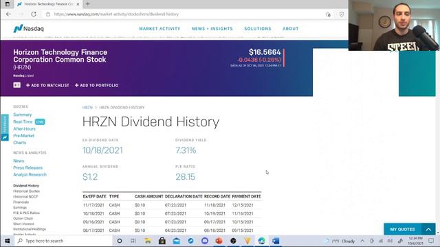The image size is (440, 247).
Task: Click the 12/15/2021 payment date cell
Action: [x=243, y=205]
